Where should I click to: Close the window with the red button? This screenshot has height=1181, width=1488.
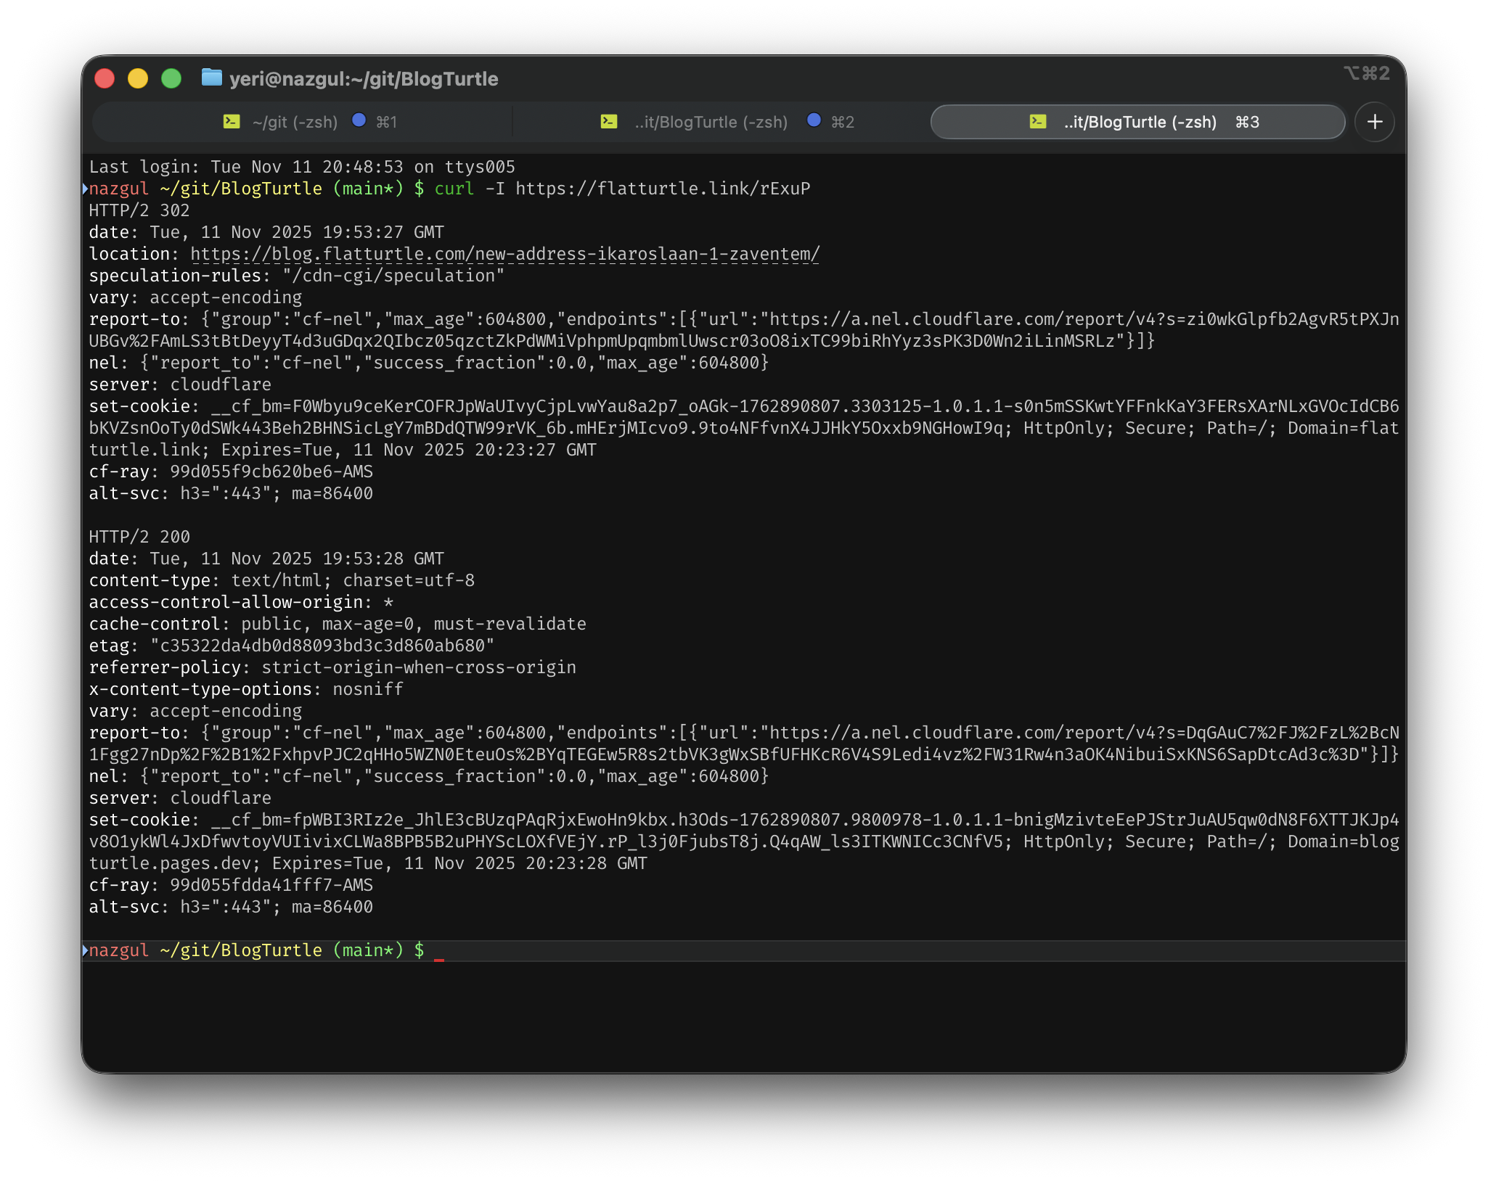pyautogui.click(x=105, y=78)
